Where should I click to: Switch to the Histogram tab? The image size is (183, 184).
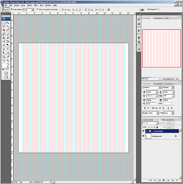click(x=159, y=18)
